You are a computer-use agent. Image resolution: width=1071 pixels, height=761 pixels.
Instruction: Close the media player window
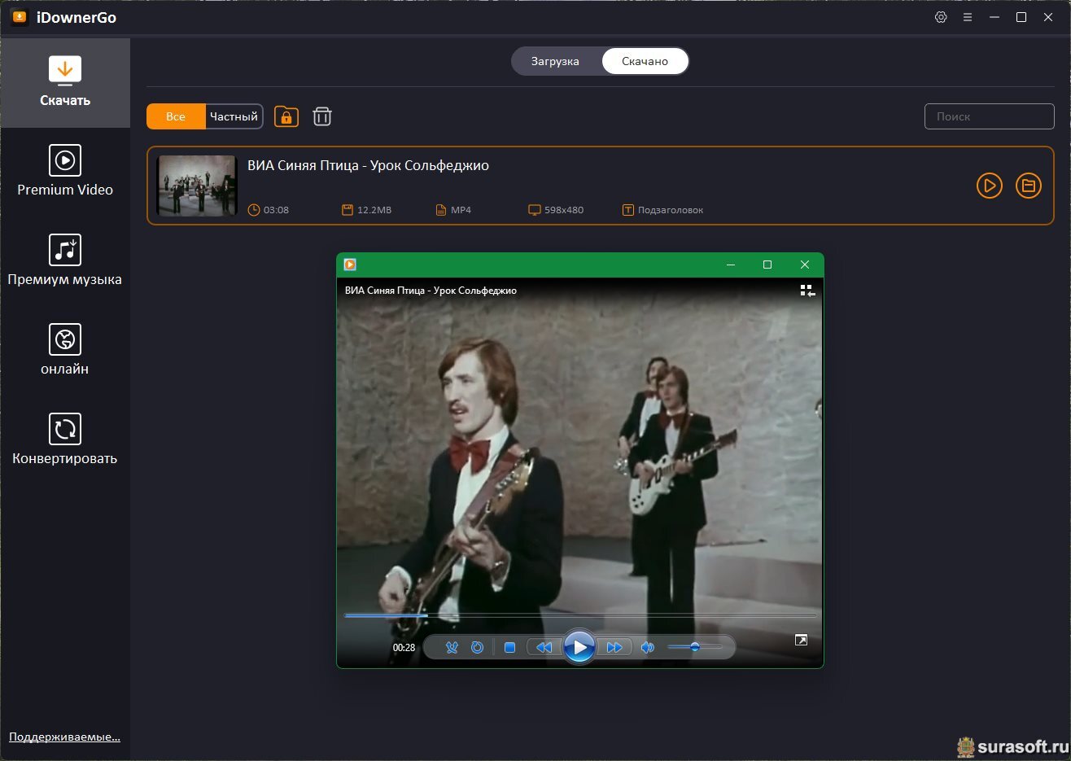tap(805, 265)
